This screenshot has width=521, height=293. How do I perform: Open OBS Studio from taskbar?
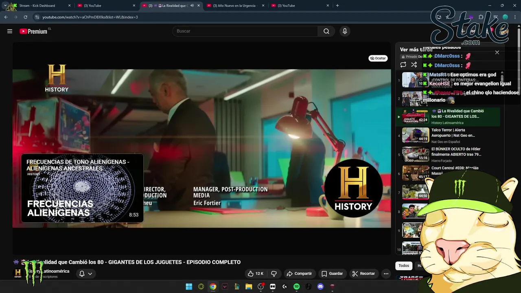tap(261, 286)
